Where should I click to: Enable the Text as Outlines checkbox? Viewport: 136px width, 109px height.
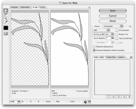pos(117,38)
